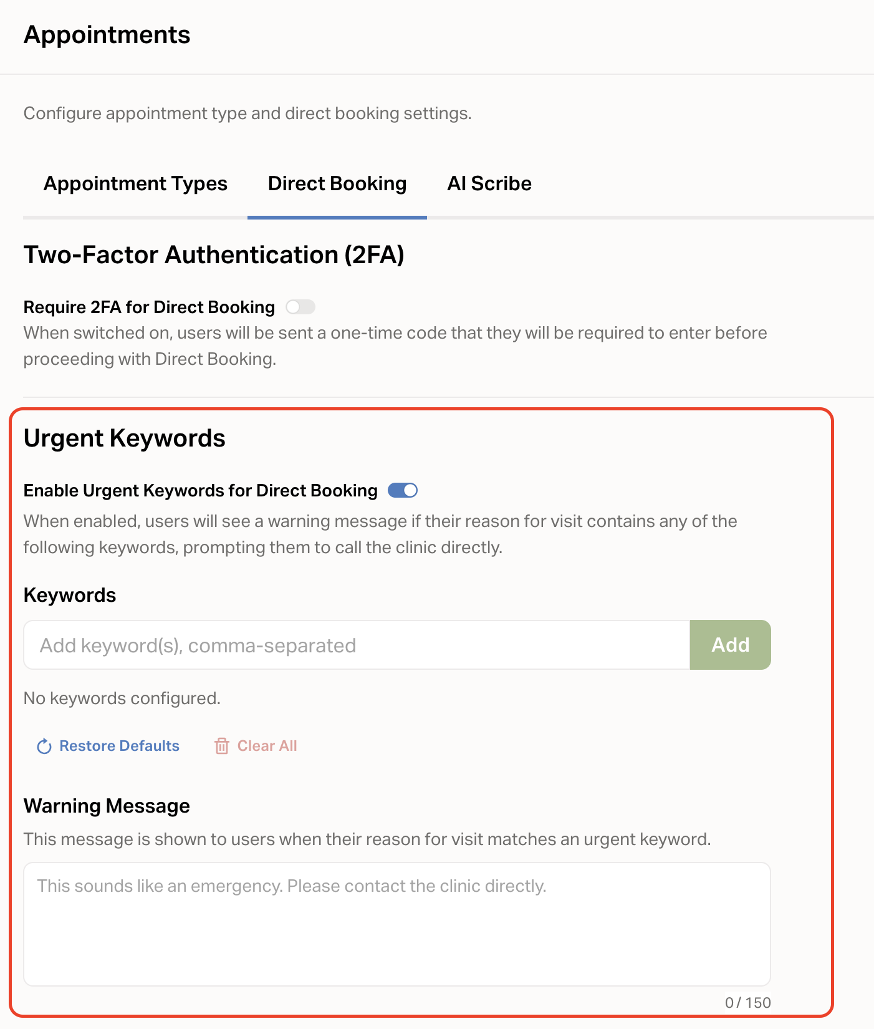Click the Warning Message label
Viewport: 874px width, 1029px height.
click(107, 806)
